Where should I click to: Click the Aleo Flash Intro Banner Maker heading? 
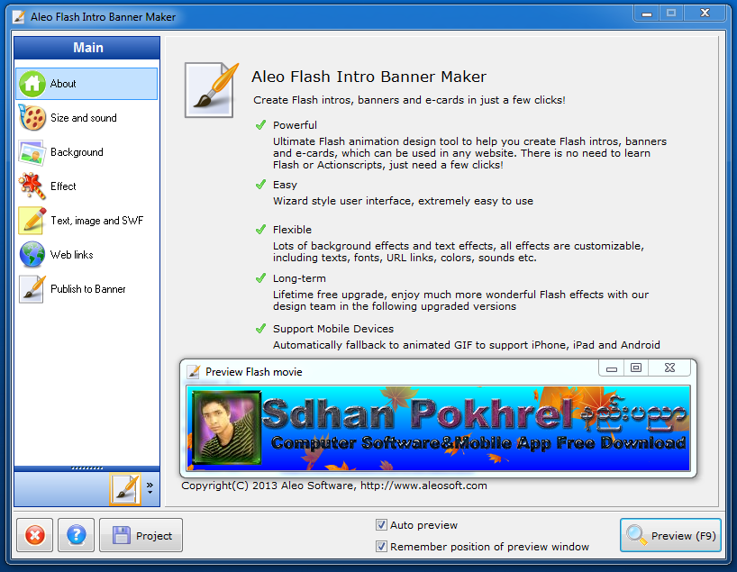click(x=368, y=77)
